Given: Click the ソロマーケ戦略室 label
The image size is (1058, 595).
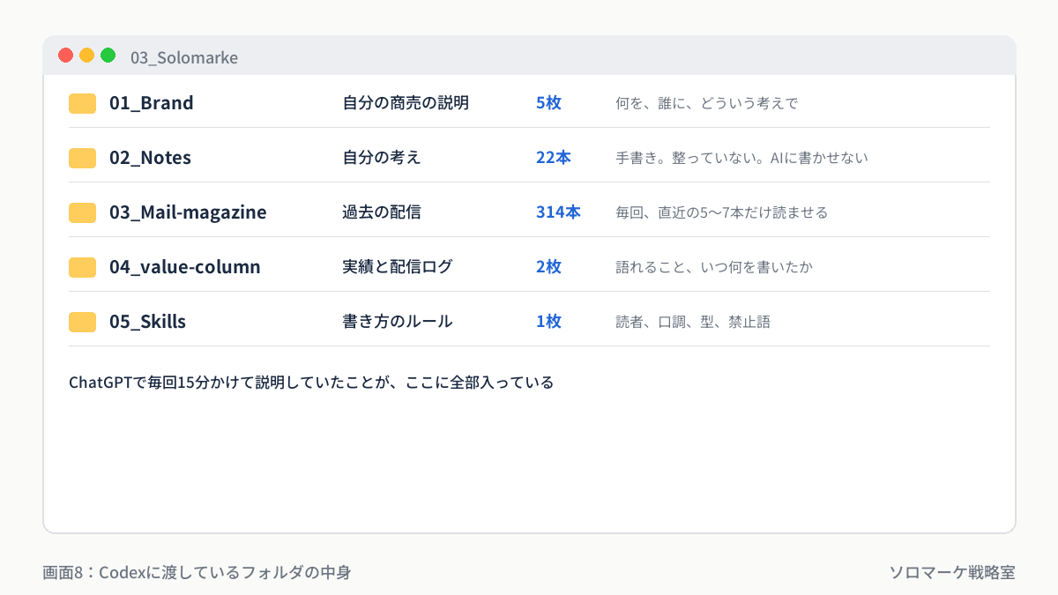Looking at the screenshot, I should pos(952,572).
